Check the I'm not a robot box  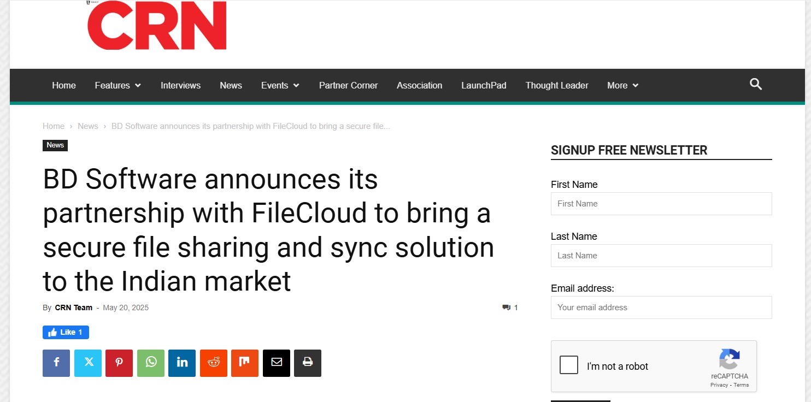click(569, 365)
